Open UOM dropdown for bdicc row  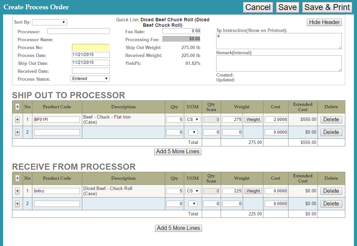[x=193, y=191]
